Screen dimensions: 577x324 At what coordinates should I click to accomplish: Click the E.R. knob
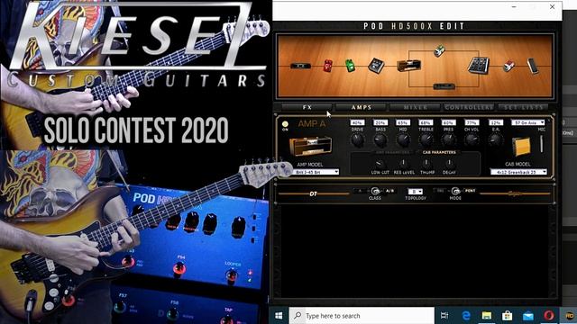coord(495,140)
